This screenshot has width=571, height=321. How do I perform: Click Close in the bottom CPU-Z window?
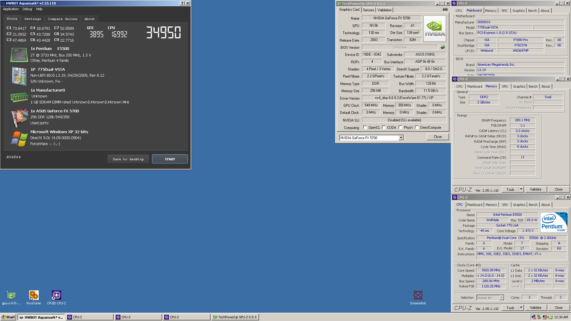[558, 308]
